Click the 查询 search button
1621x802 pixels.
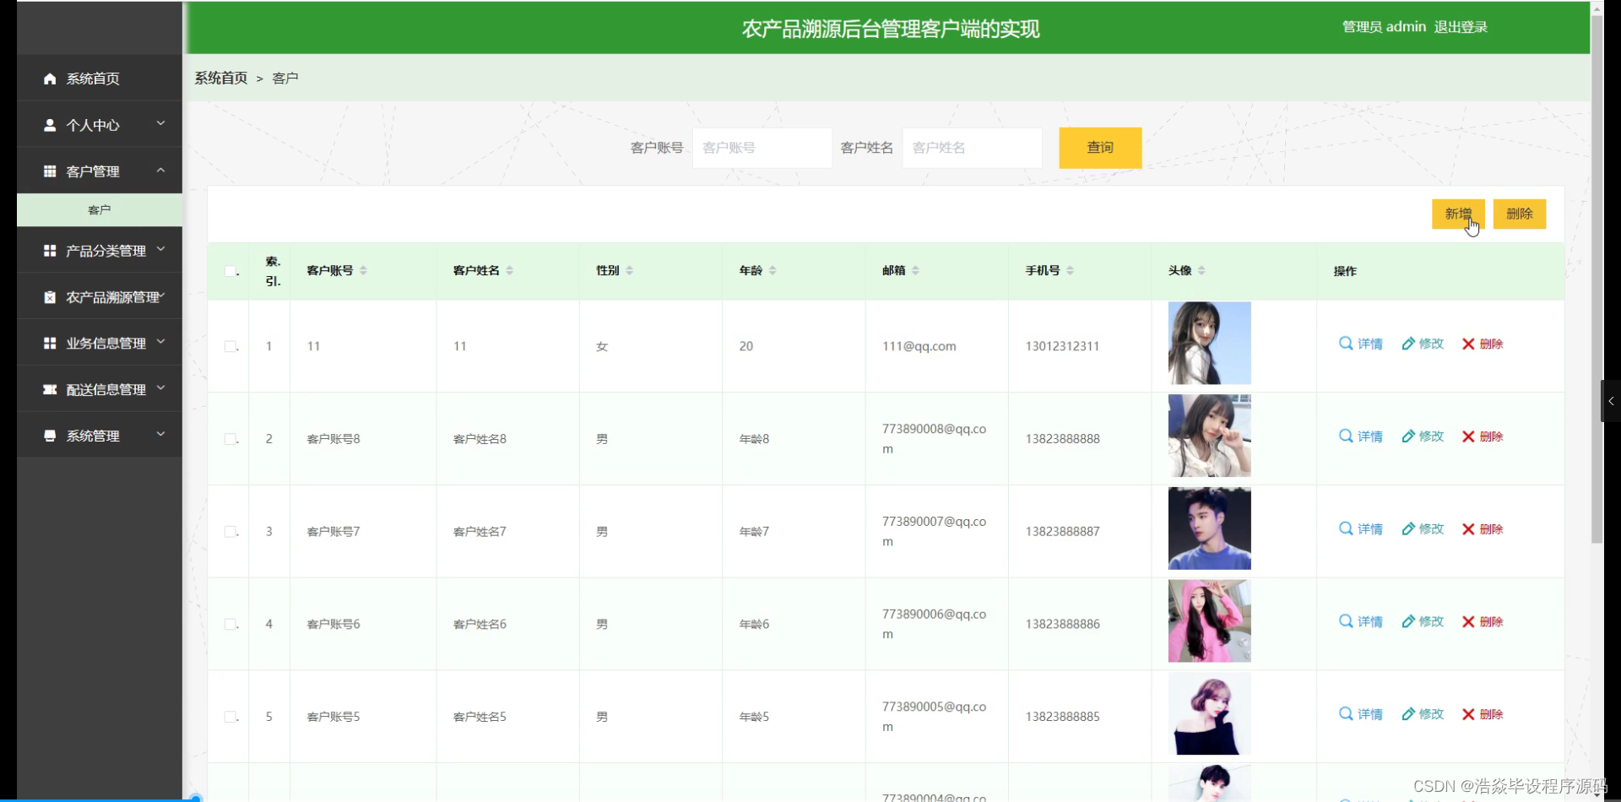point(1099,148)
